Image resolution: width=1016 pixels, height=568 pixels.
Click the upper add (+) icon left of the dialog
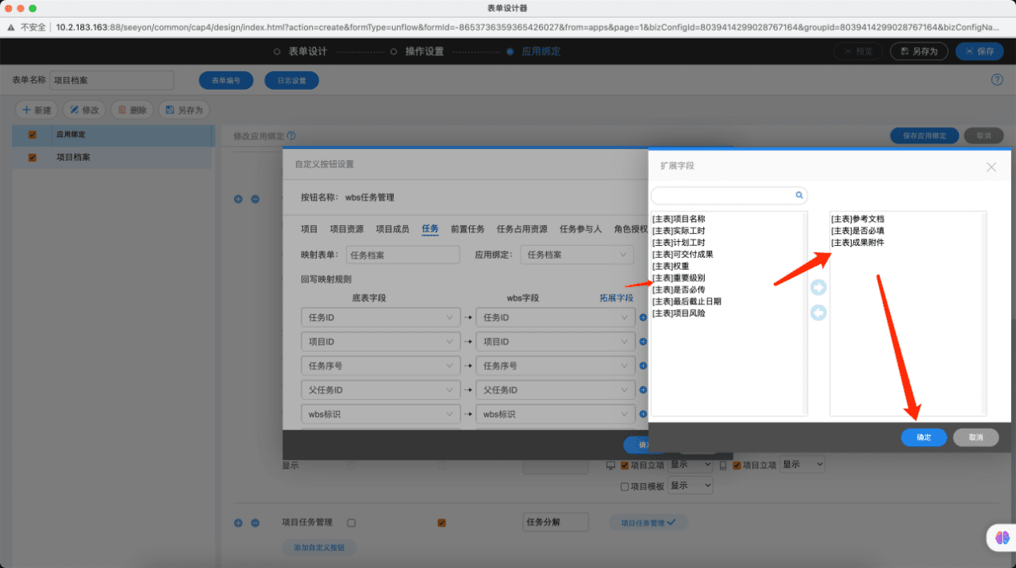click(238, 199)
